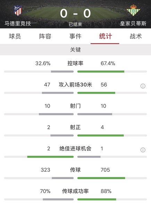Open the 事件 tab
The height and width of the screenshot is (203, 151).
(x=75, y=36)
